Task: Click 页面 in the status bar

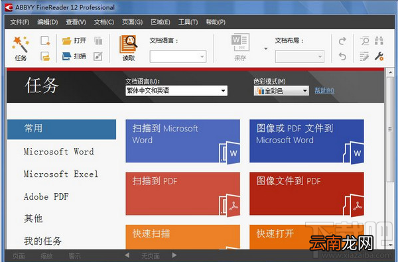Action: [19, 256]
